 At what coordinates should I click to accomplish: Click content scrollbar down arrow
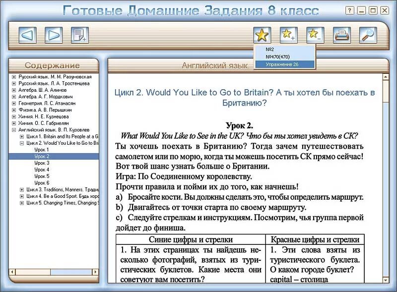(x=386, y=280)
